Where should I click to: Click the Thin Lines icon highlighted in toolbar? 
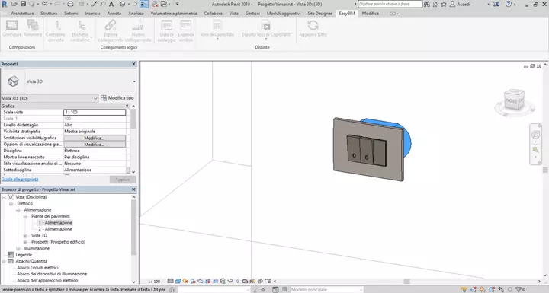(x=144, y=5)
